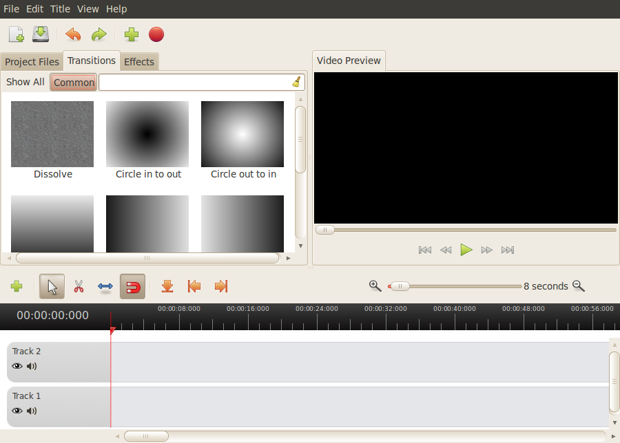Select the resize tool
This screenshot has height=443, width=620.
105,286
